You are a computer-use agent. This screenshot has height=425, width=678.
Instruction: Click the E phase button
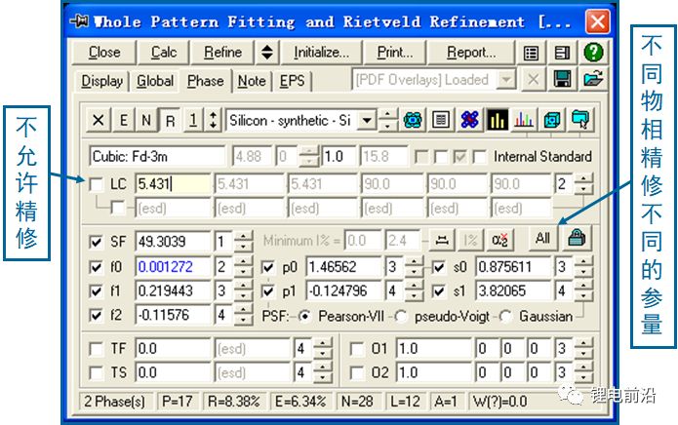point(123,120)
